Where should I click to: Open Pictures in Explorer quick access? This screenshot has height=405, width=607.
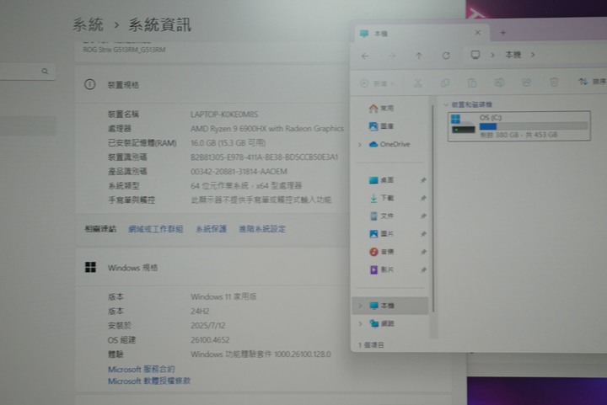[x=381, y=234]
